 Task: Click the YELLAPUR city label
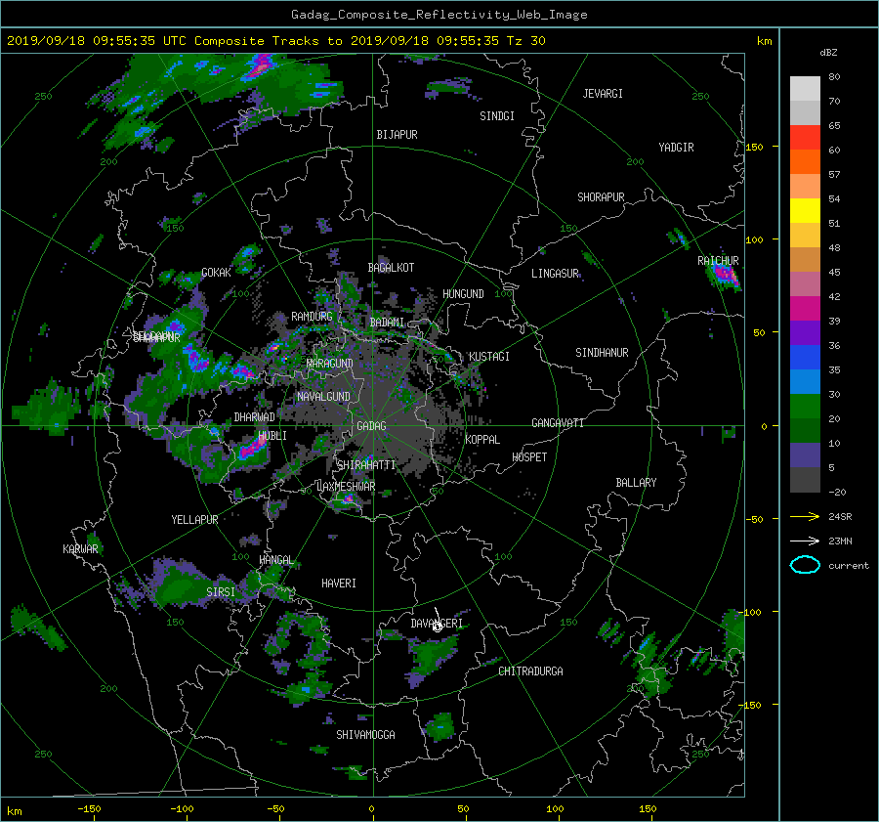pyautogui.click(x=194, y=520)
